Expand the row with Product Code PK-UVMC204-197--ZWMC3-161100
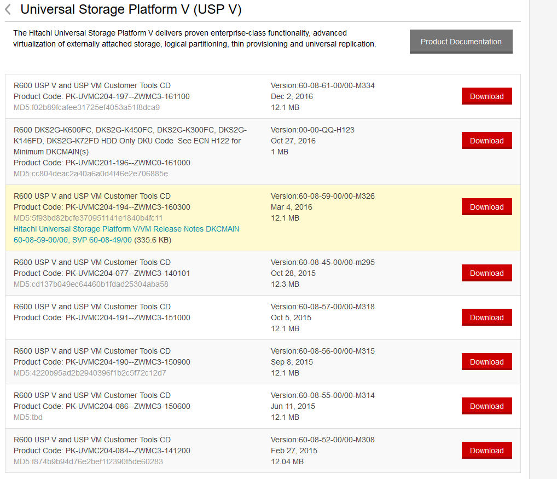 tap(101, 96)
